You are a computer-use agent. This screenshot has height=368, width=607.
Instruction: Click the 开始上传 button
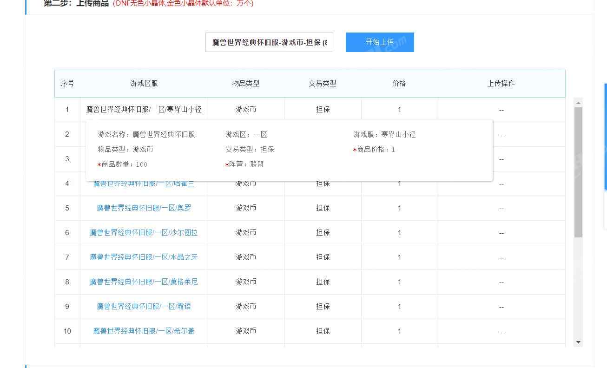click(380, 42)
